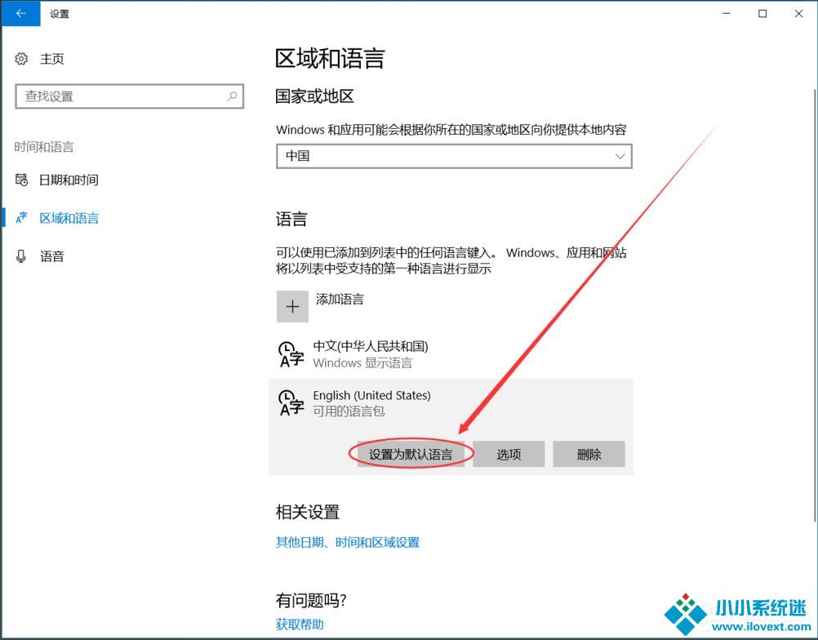
Task: Click the 选项 button
Action: pyautogui.click(x=509, y=454)
